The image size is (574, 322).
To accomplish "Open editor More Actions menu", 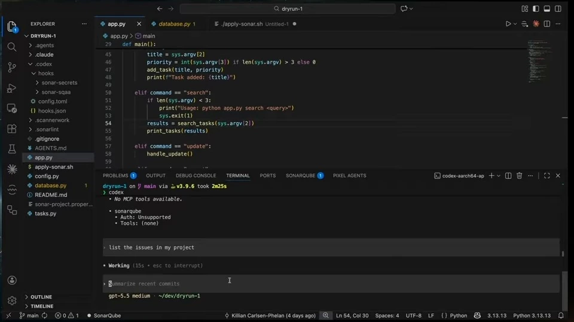I will (x=558, y=24).
